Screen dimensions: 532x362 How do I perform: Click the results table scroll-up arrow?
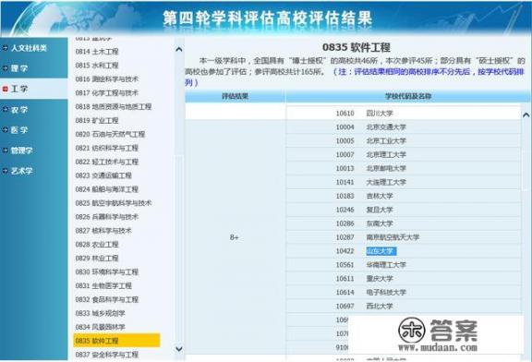(x=526, y=115)
